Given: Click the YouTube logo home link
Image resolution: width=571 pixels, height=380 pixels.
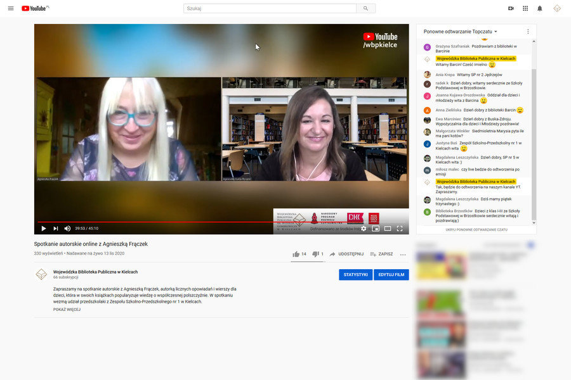Looking at the screenshot, I should coord(34,8).
